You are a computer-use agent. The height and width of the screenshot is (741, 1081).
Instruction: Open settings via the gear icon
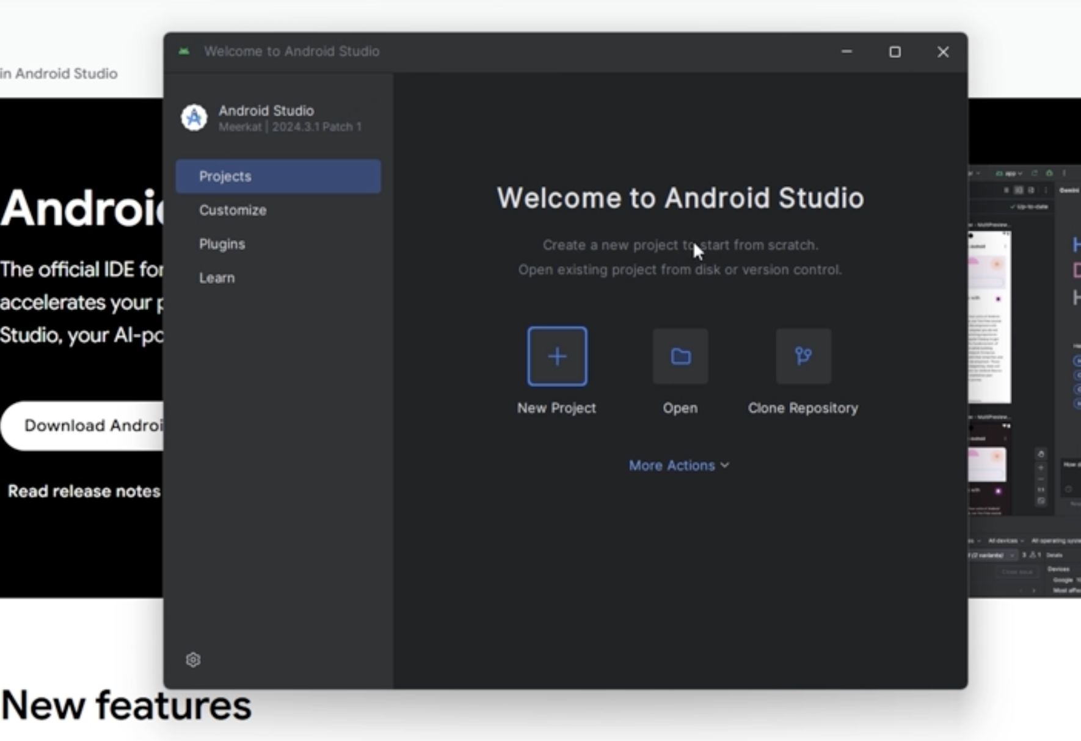[x=193, y=660]
